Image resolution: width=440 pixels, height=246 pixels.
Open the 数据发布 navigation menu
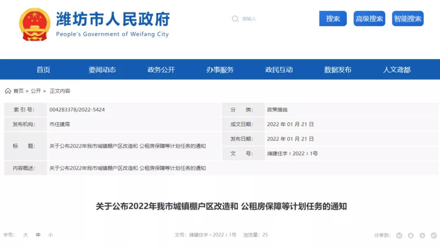click(337, 70)
